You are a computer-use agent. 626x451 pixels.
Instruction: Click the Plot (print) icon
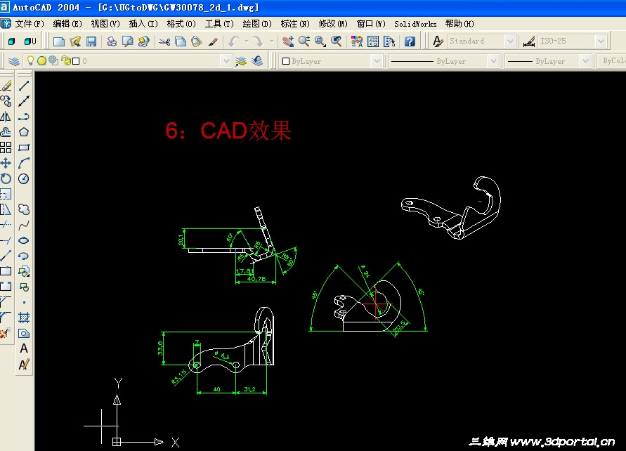pyautogui.click(x=112, y=41)
